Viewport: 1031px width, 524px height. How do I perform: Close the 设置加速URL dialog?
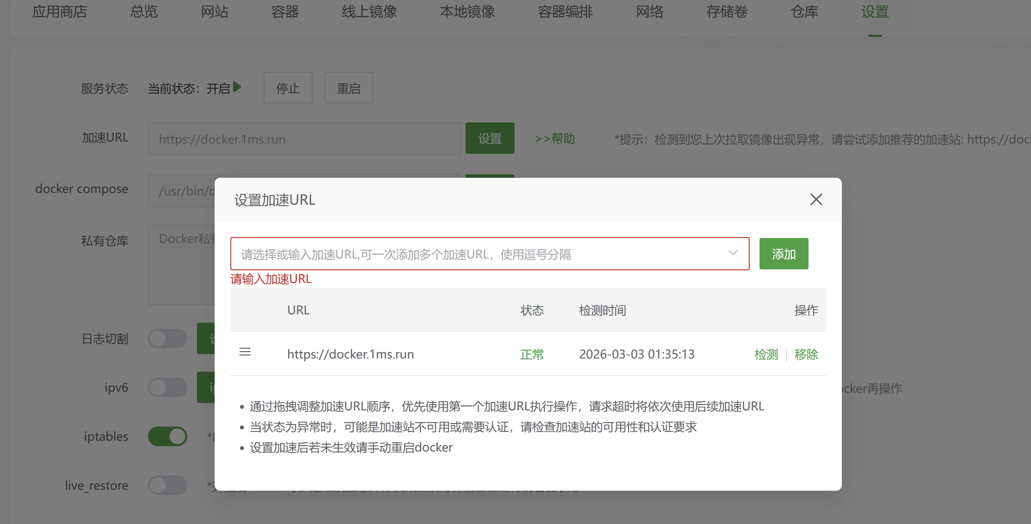click(x=815, y=199)
